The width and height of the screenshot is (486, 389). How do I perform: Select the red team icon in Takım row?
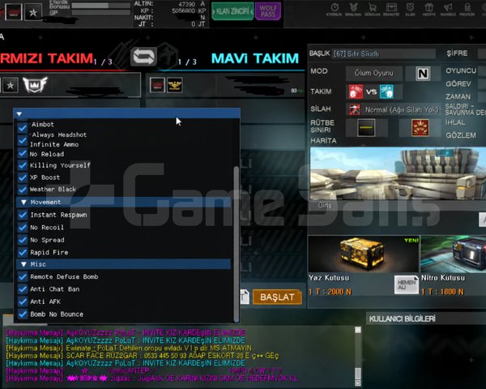click(x=356, y=92)
